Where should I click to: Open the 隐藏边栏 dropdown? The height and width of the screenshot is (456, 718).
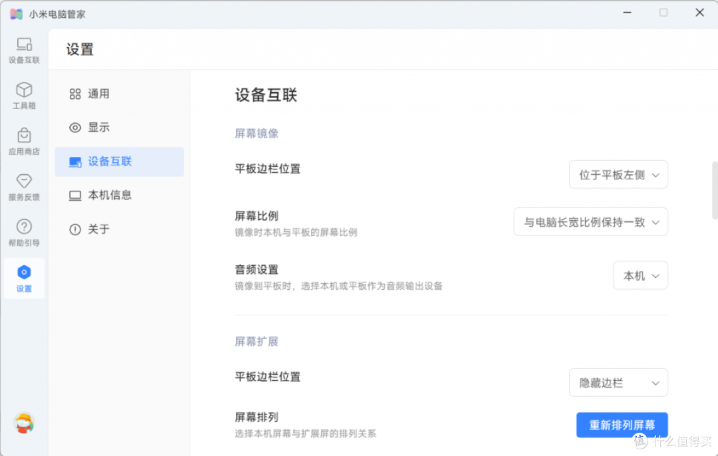tap(618, 383)
